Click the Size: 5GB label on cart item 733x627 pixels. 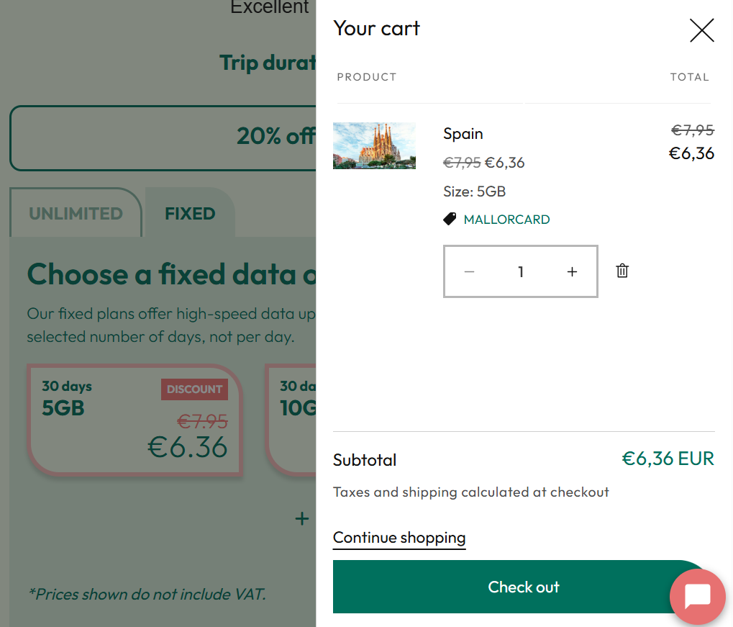pos(475,191)
